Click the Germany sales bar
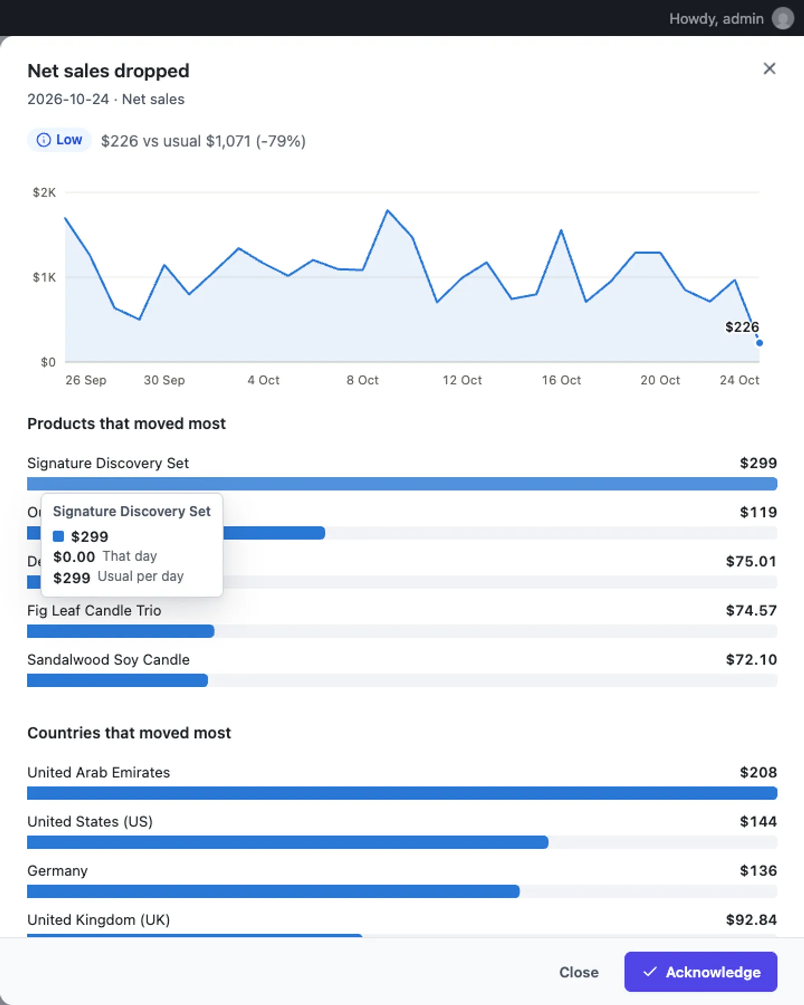The image size is (804, 1005). [274, 891]
